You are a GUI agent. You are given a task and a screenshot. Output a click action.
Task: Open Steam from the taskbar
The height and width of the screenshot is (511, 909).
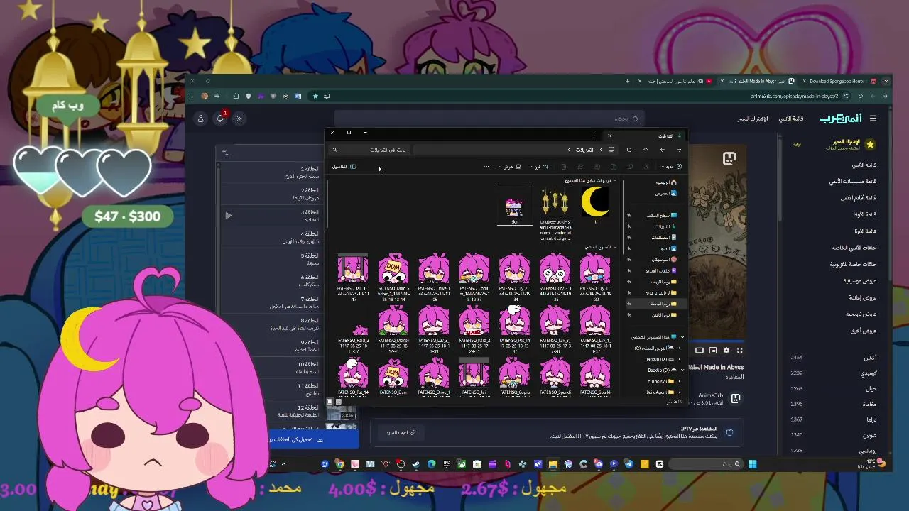pyautogui.click(x=415, y=464)
